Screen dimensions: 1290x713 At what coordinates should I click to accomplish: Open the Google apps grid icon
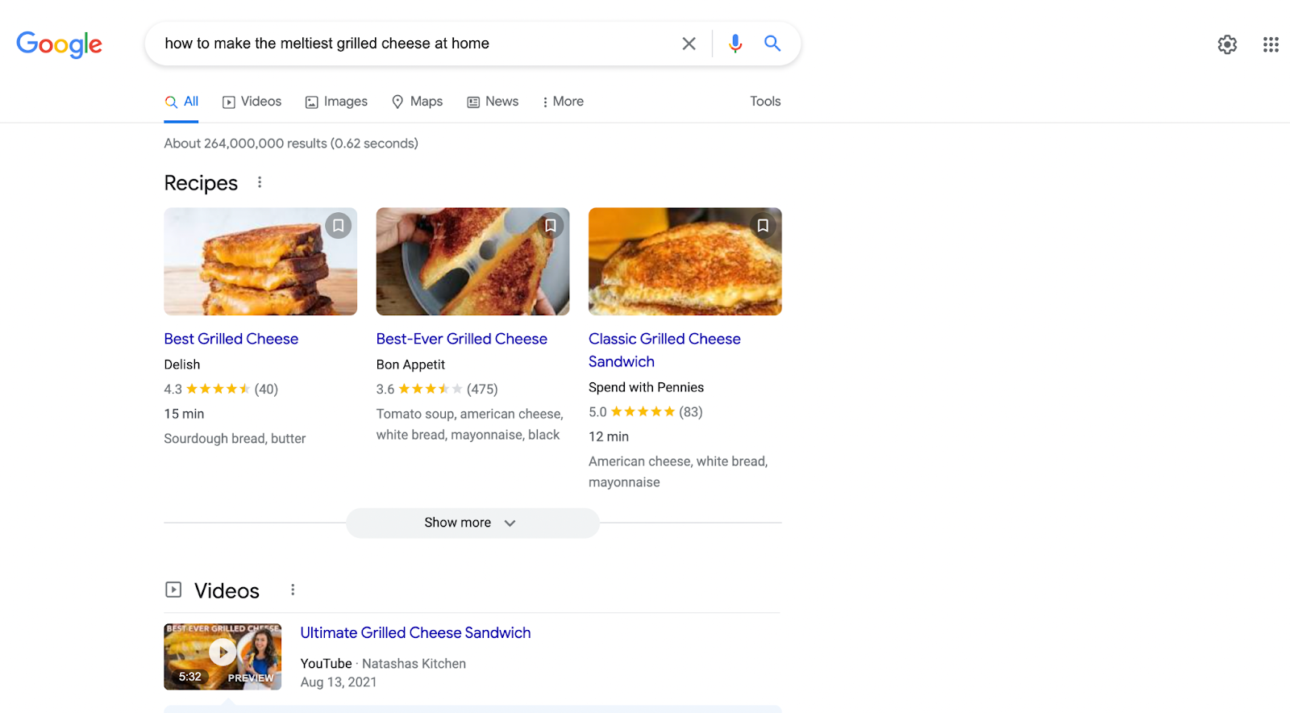point(1271,44)
